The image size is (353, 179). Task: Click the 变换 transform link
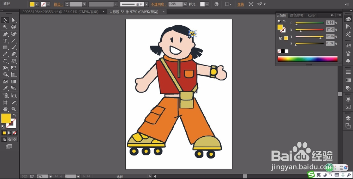[241, 4]
